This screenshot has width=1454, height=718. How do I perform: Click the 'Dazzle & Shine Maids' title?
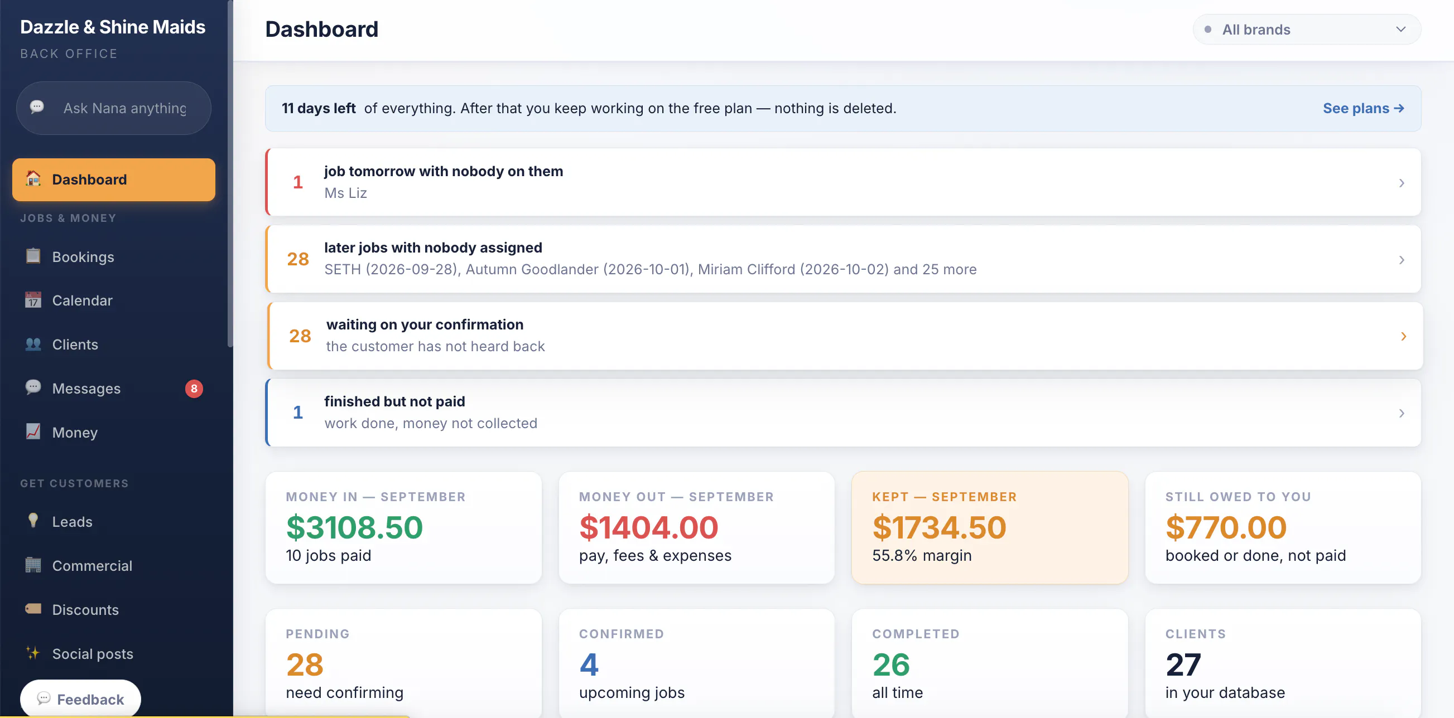pos(113,27)
